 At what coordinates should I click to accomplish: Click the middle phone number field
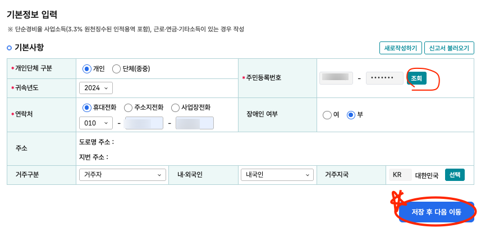144,123
